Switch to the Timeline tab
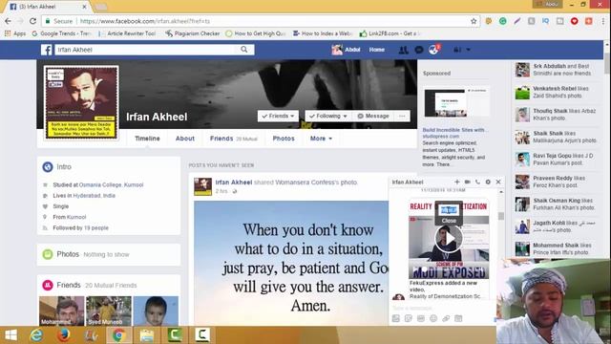 [x=147, y=139]
